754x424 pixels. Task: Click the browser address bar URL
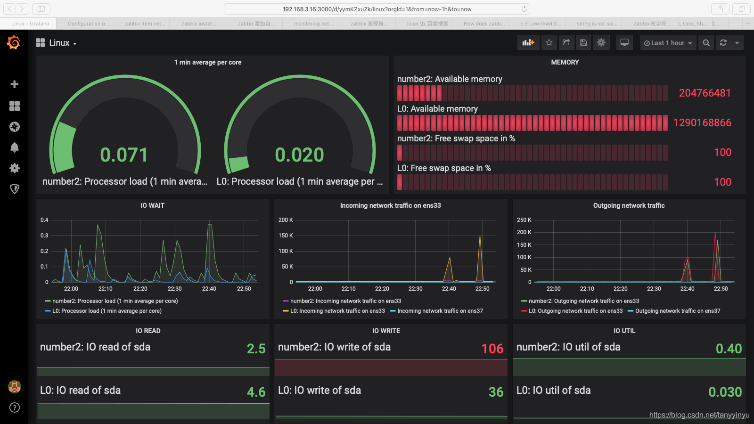click(377, 9)
